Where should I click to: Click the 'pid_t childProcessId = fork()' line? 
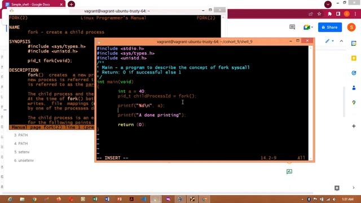point(157,96)
